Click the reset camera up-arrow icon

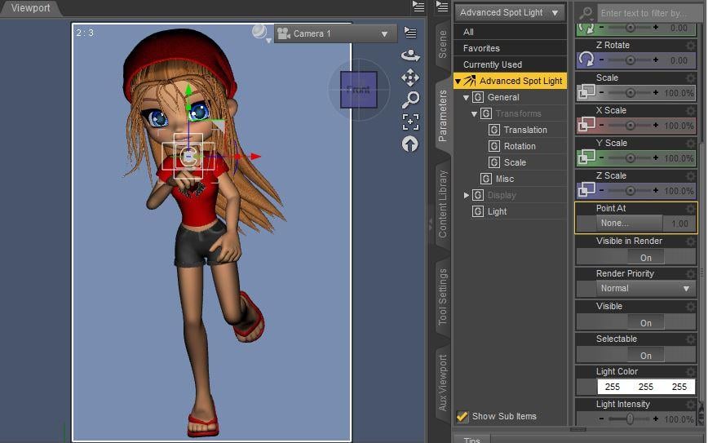click(410, 144)
